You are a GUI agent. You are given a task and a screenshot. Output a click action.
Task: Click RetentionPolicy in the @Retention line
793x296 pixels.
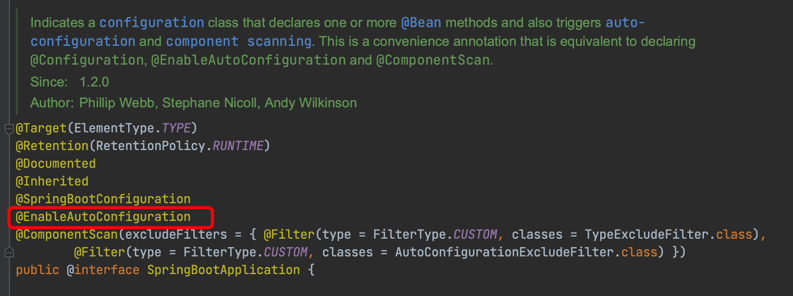151,146
